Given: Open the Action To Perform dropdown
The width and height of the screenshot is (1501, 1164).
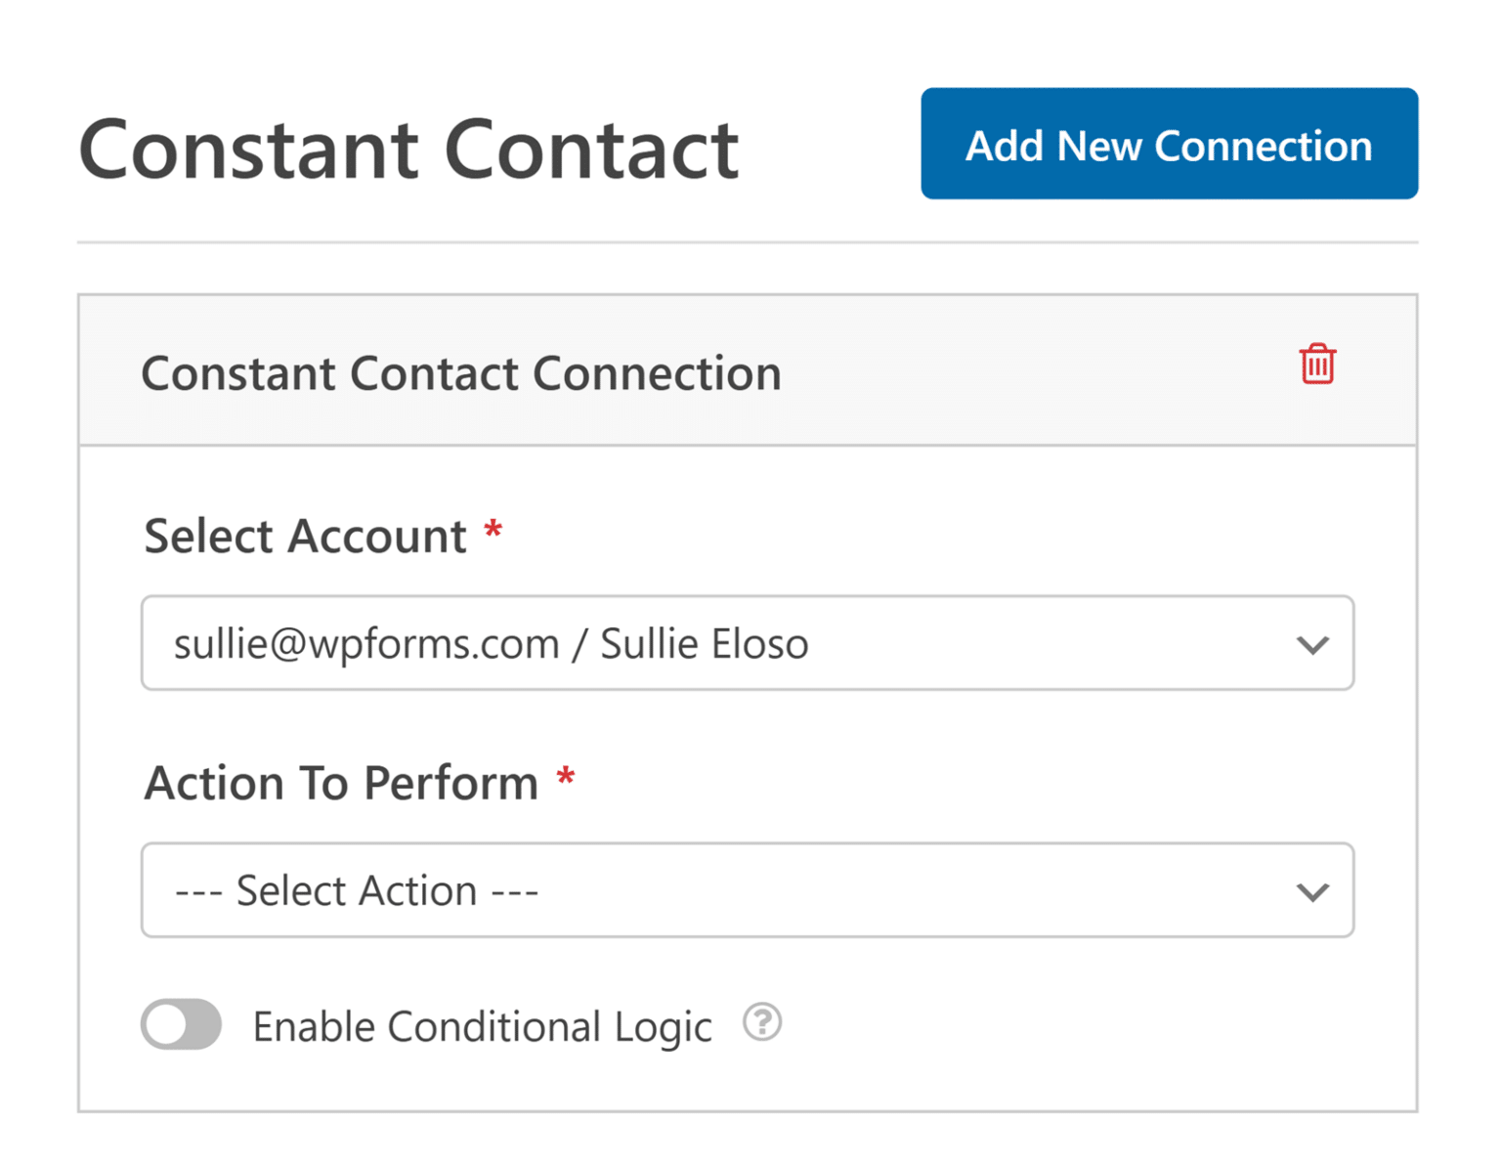Looking at the screenshot, I should pyautogui.click(x=749, y=890).
